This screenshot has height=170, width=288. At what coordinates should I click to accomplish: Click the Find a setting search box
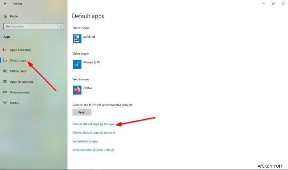tap(34, 26)
